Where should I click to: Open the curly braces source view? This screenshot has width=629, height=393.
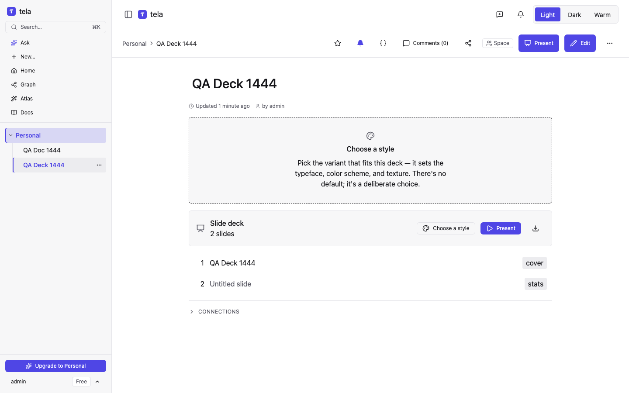point(383,43)
